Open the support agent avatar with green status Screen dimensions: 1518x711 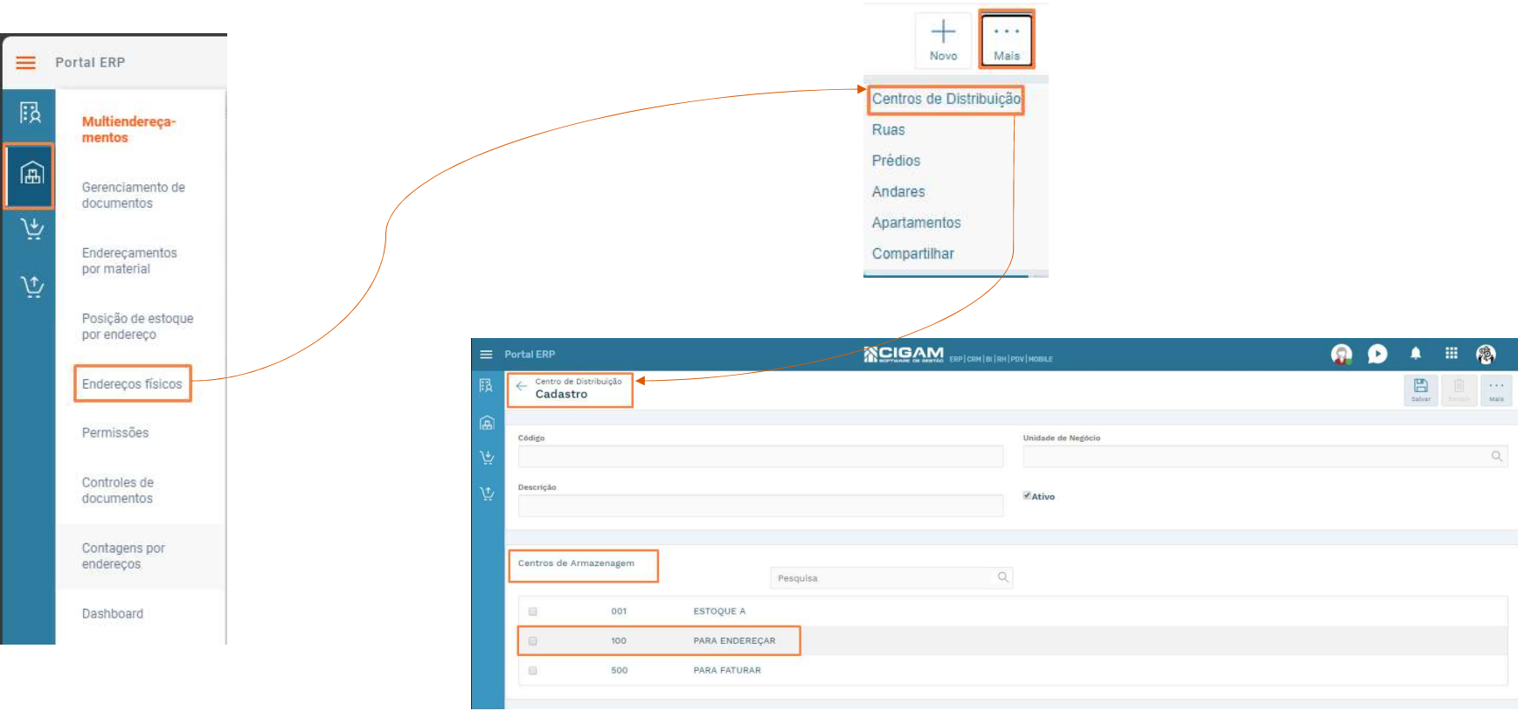click(1341, 354)
